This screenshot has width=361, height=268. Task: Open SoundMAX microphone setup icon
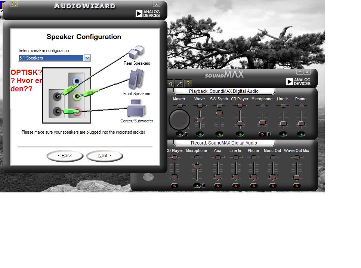(x=179, y=83)
